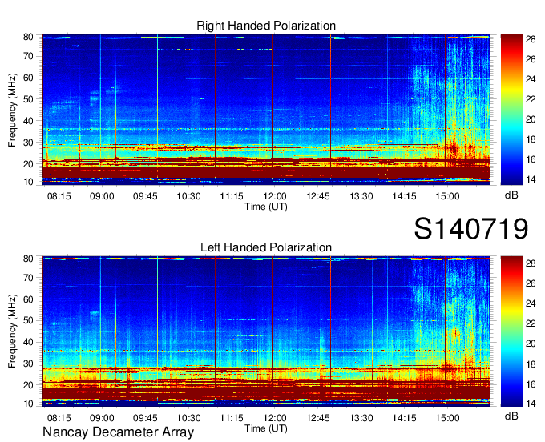Click 80 MHz tick on Left Handed frequency axis
Viewport: 545px width, 442px height.
tap(28, 259)
